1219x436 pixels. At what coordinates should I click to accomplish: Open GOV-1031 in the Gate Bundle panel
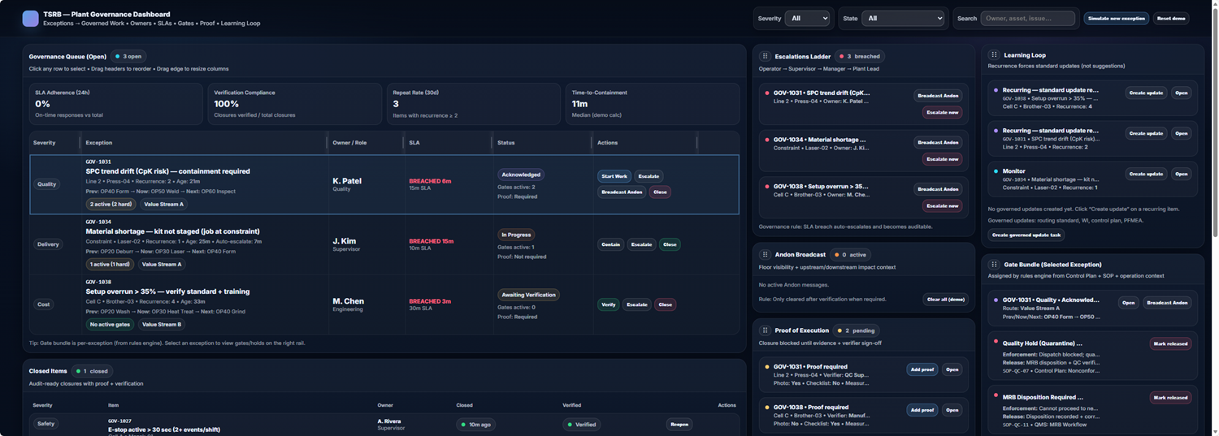[1128, 303]
